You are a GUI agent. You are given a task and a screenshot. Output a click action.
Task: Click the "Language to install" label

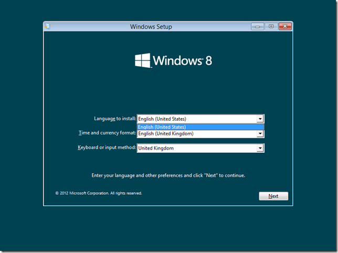(114, 119)
